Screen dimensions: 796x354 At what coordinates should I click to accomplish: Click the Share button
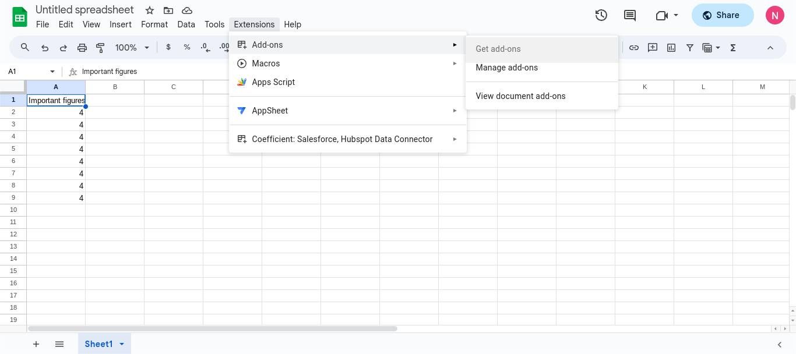click(722, 16)
